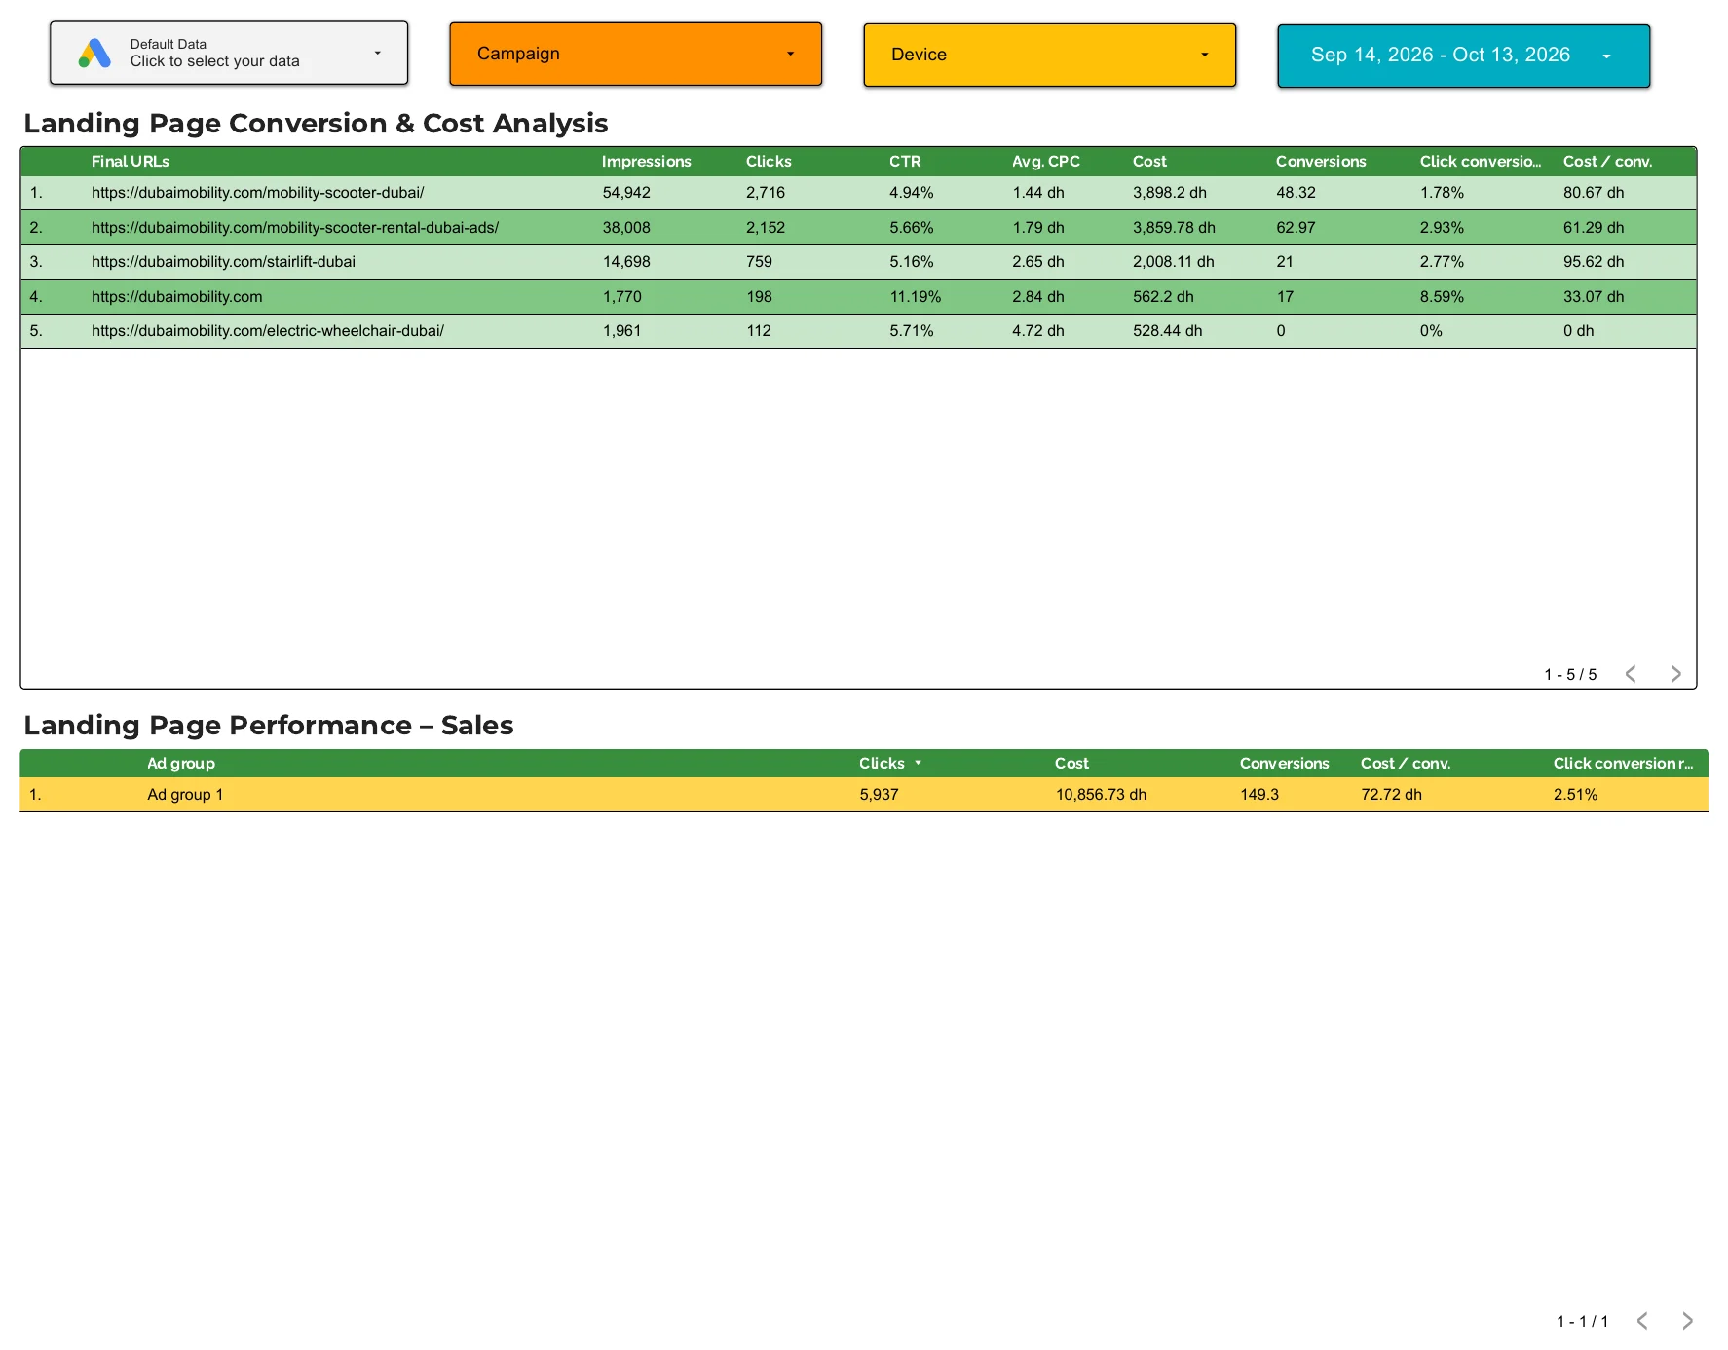
Task: Click the 5,937 clicks value
Action: click(x=879, y=795)
